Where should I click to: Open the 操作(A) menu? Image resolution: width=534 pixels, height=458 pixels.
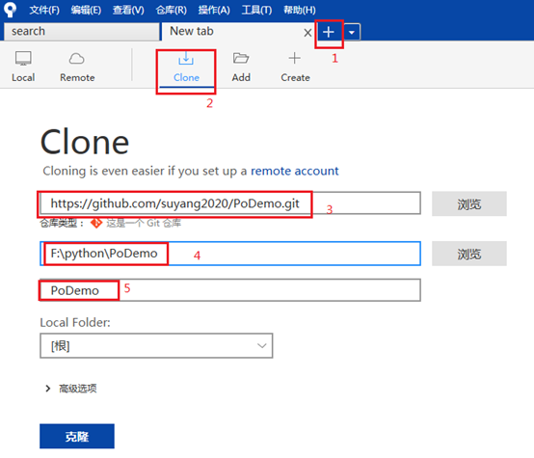[x=214, y=10]
